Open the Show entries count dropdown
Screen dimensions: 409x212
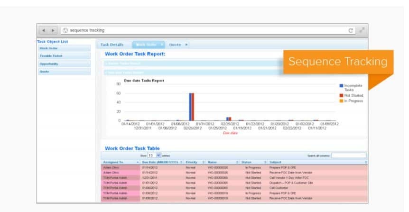[154, 155]
